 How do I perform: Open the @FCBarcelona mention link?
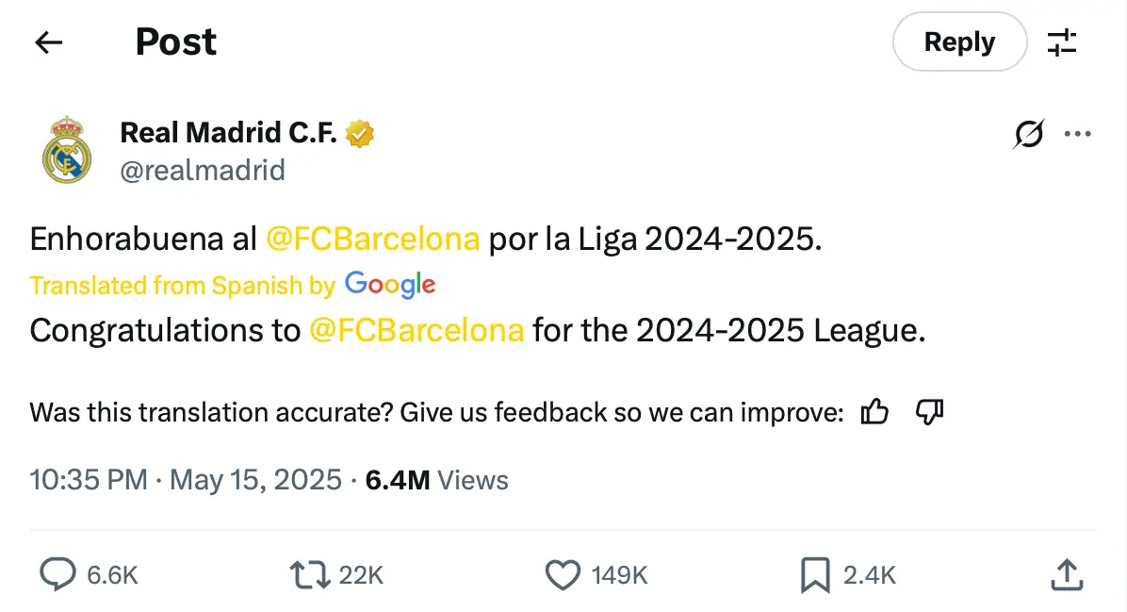click(373, 239)
